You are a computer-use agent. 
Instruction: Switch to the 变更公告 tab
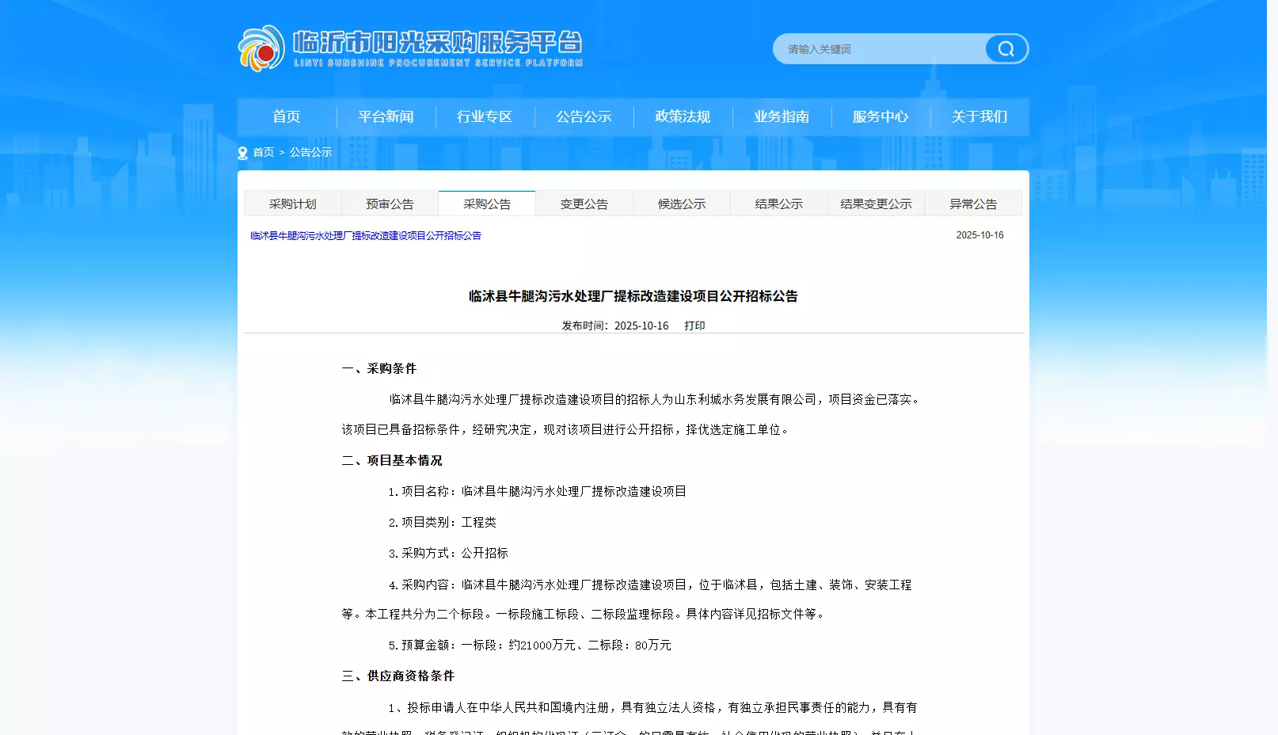click(584, 203)
